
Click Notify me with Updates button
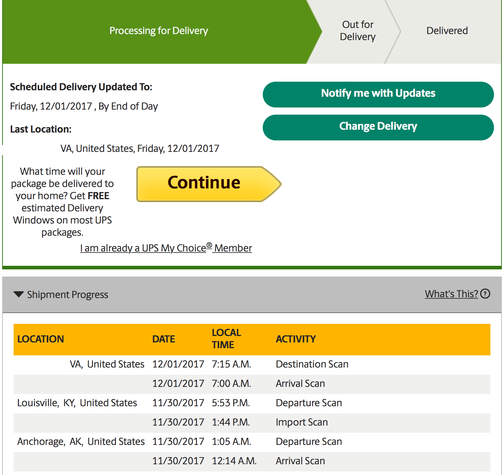pyautogui.click(x=378, y=95)
